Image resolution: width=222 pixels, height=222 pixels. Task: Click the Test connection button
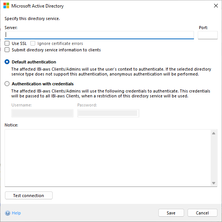point(29,196)
